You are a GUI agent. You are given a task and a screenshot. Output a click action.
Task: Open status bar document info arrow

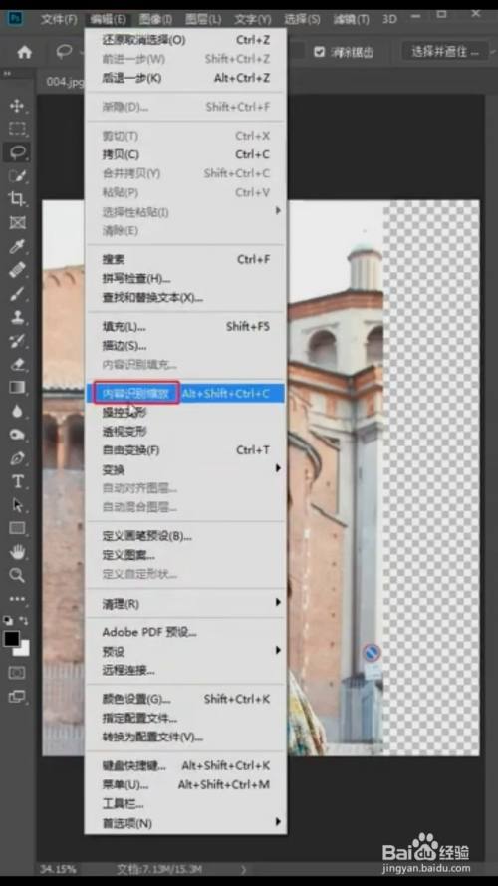(244, 869)
